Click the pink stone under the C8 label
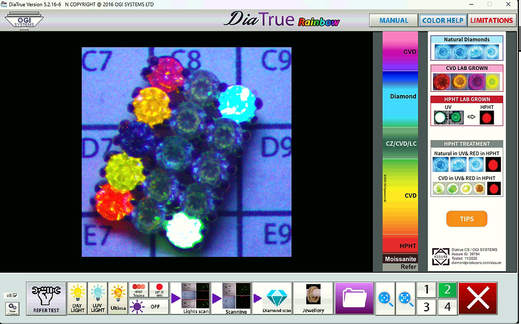 (x=166, y=74)
